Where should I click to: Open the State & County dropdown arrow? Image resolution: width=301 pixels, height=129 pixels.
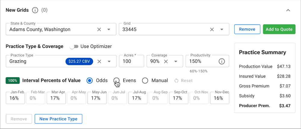click(109, 29)
